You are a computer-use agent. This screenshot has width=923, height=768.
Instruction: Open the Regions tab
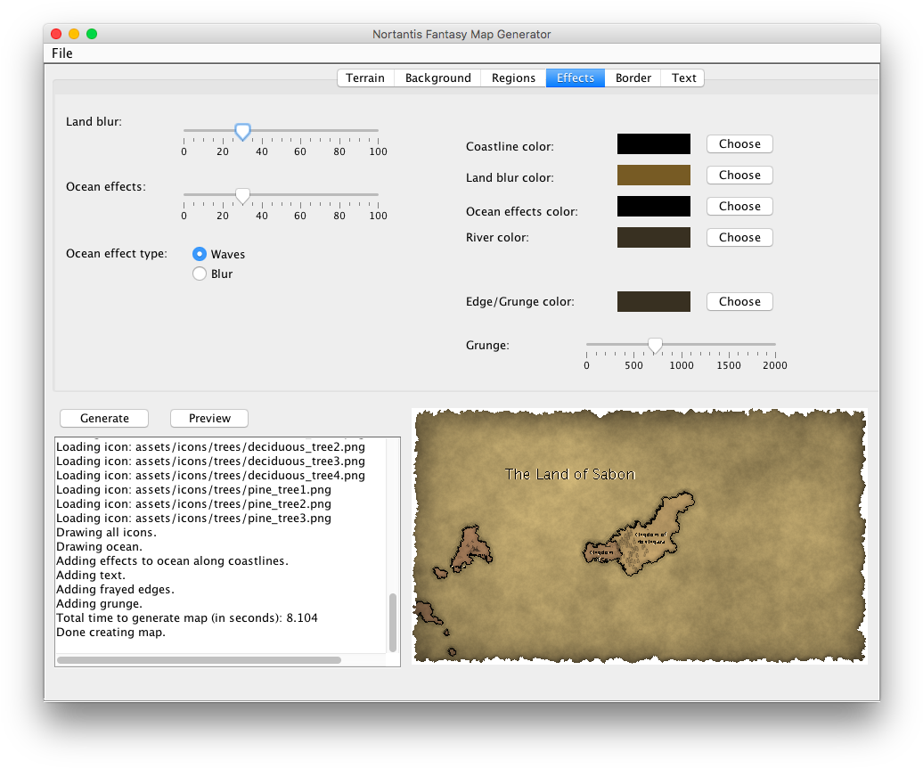coord(513,78)
